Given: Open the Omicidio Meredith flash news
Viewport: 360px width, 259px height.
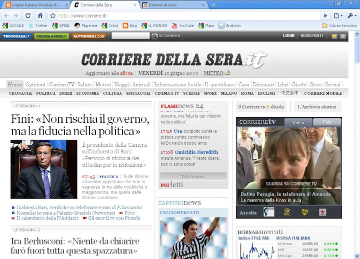Looking at the screenshot, I should tap(196, 152).
